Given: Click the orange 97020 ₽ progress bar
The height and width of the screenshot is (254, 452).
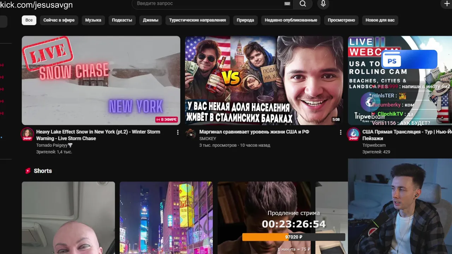Looking at the screenshot, I should tap(293, 237).
